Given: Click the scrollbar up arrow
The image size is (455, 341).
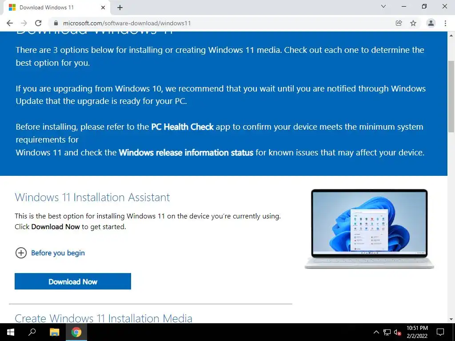Looking at the screenshot, I should [x=451, y=36].
